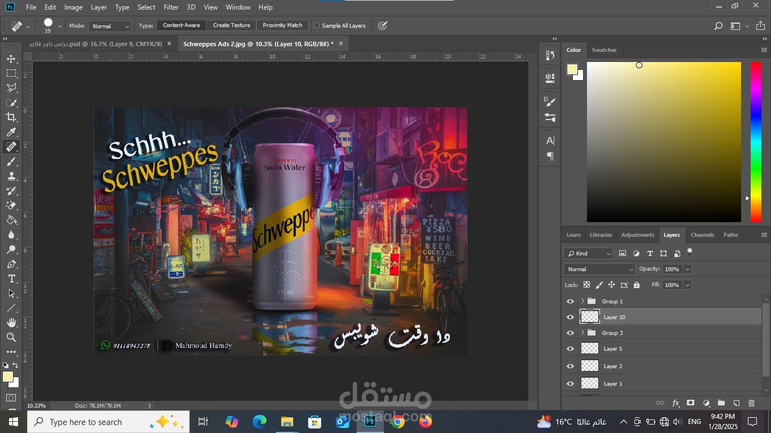Open the Filter menu
771x433 pixels.
coord(171,7)
